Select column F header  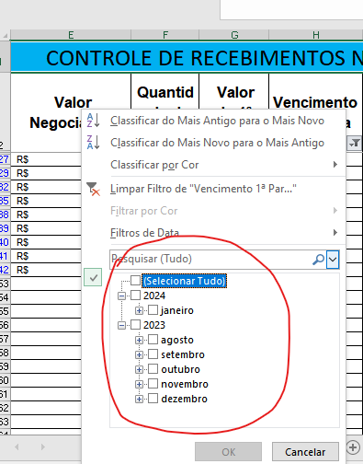[165, 35]
